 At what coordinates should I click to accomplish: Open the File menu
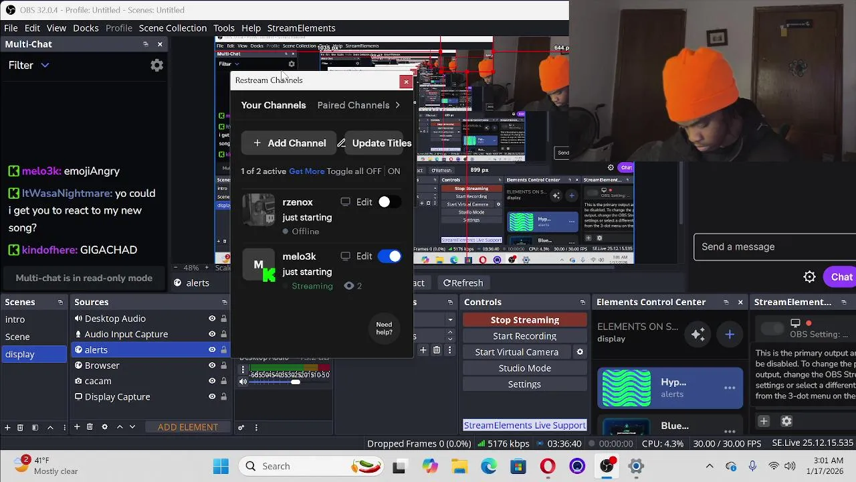(x=11, y=28)
